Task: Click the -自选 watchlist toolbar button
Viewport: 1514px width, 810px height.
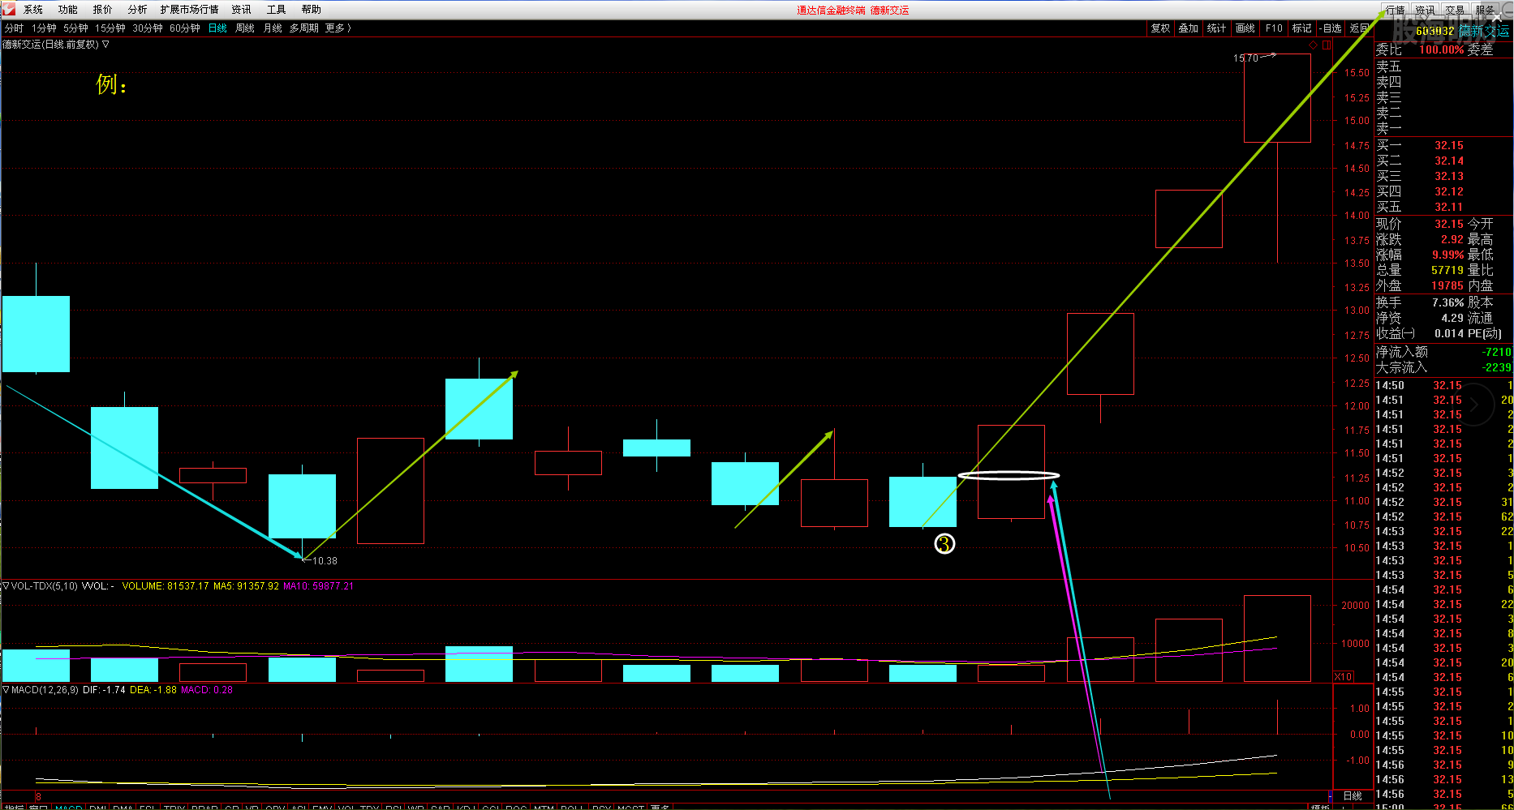Action: [x=1331, y=28]
